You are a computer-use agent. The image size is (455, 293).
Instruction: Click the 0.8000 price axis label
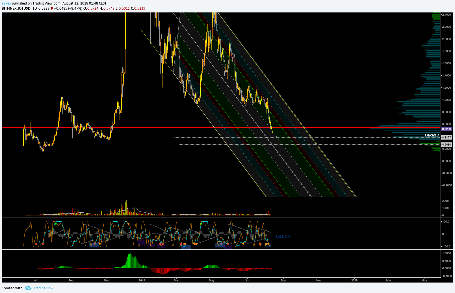pyautogui.click(x=447, y=112)
